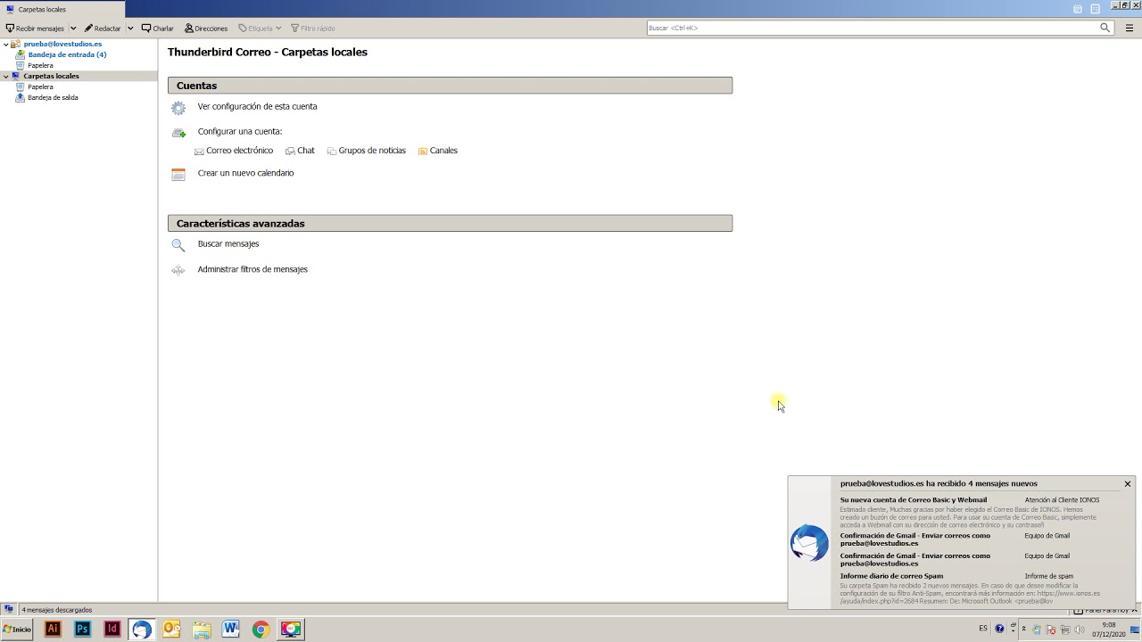Image resolution: width=1142 pixels, height=642 pixels.
Task: Open Administrar filtros de mensajes
Action: (252, 269)
